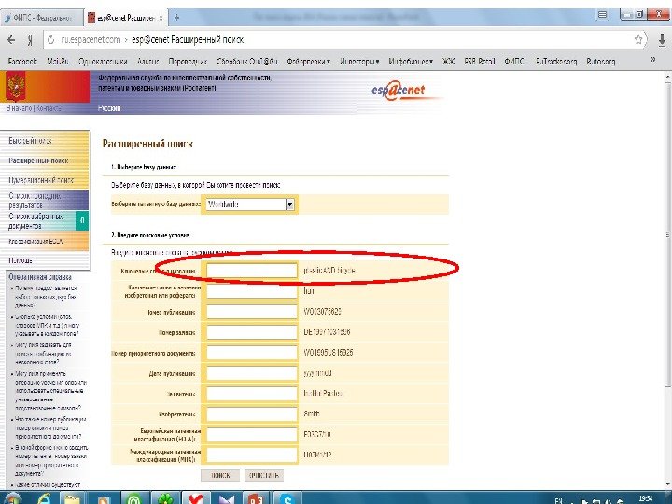Open the ЖК bookmark

(x=448, y=62)
